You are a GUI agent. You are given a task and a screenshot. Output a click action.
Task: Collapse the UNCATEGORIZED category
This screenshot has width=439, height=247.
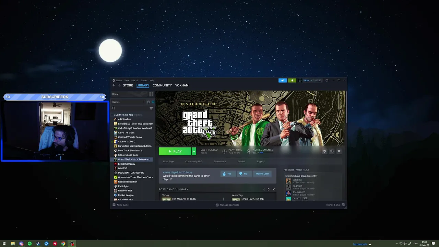click(x=112, y=115)
